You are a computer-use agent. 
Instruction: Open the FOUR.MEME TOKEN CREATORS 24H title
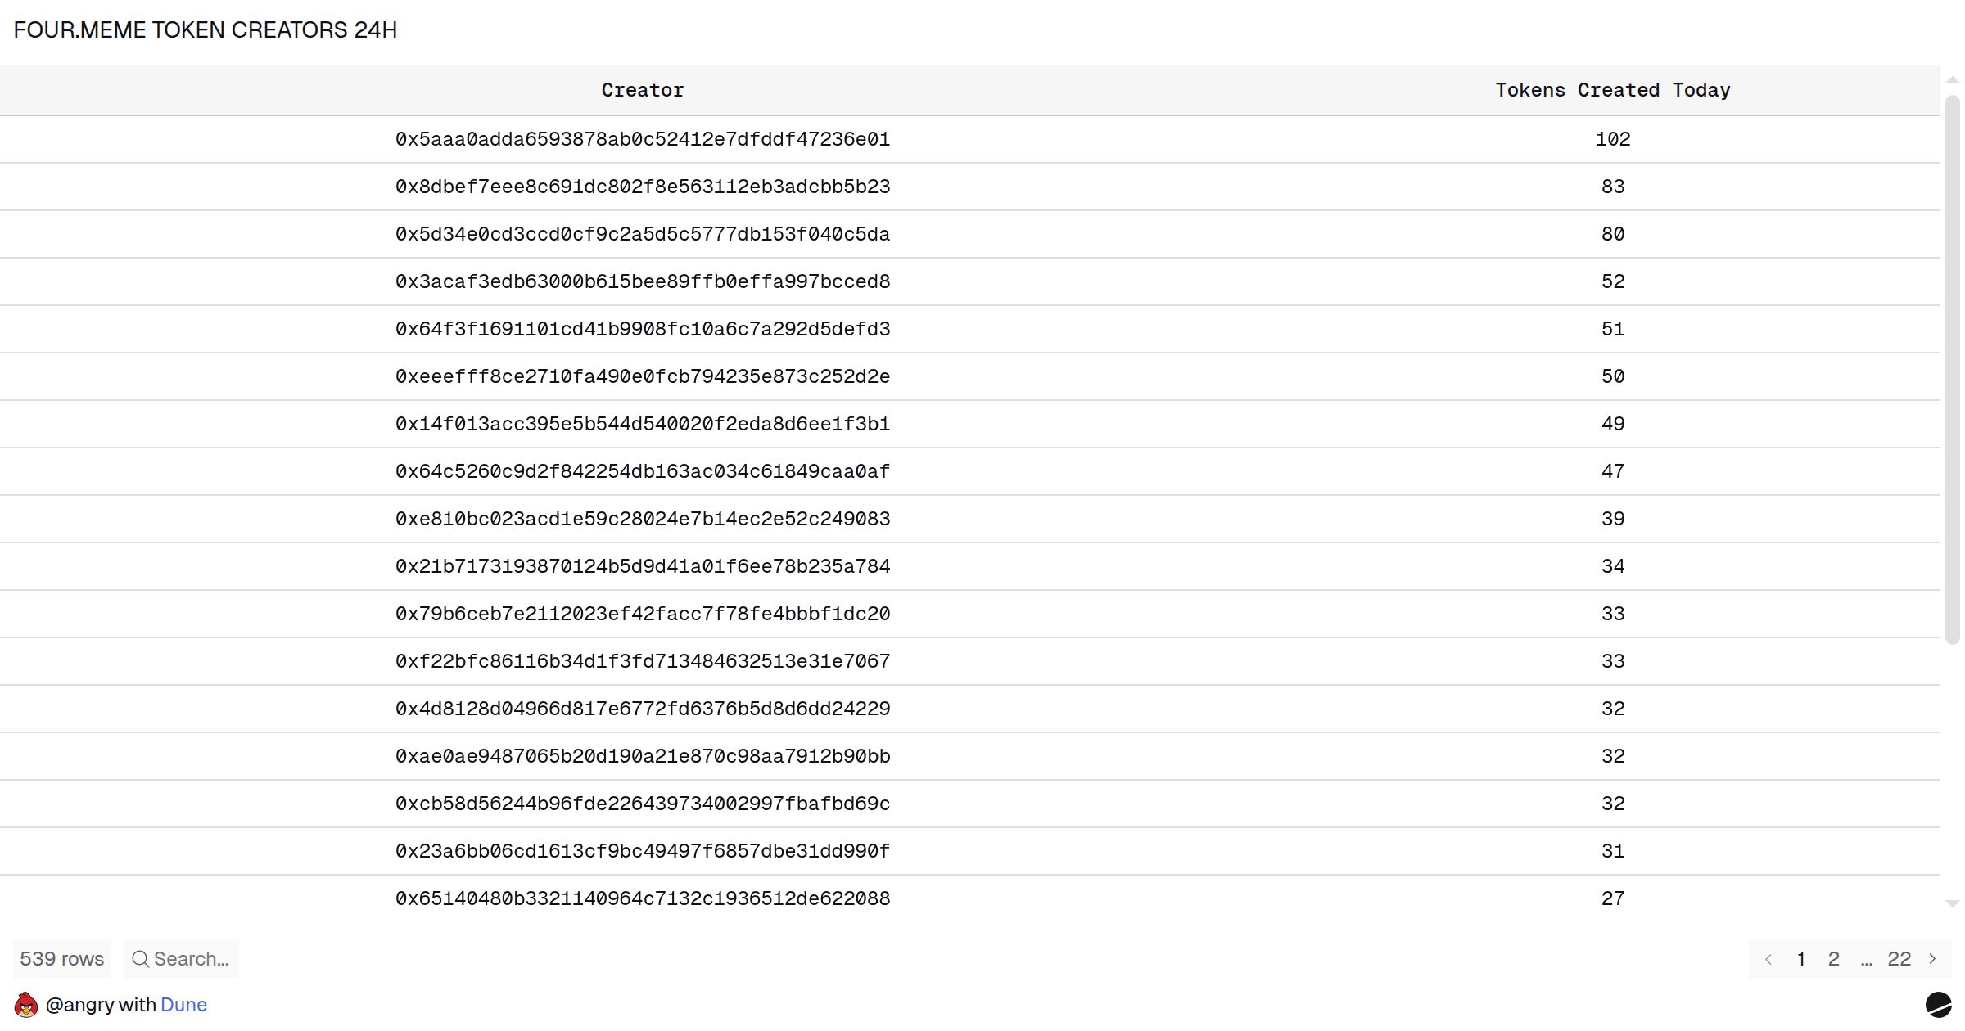(x=206, y=30)
